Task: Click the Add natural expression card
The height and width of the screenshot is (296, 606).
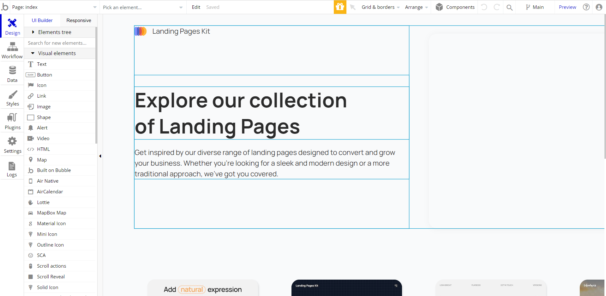Action: [x=203, y=288]
